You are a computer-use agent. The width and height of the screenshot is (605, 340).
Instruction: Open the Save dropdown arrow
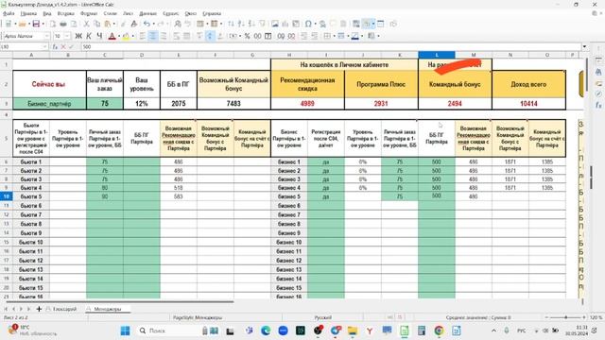(43, 24)
